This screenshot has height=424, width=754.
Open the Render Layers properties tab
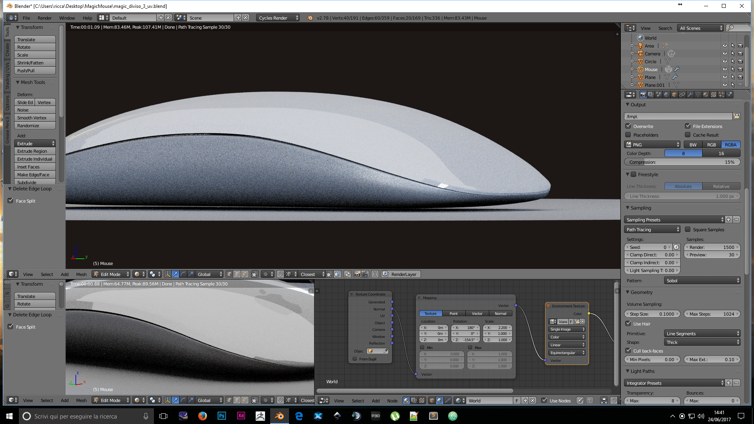click(651, 95)
